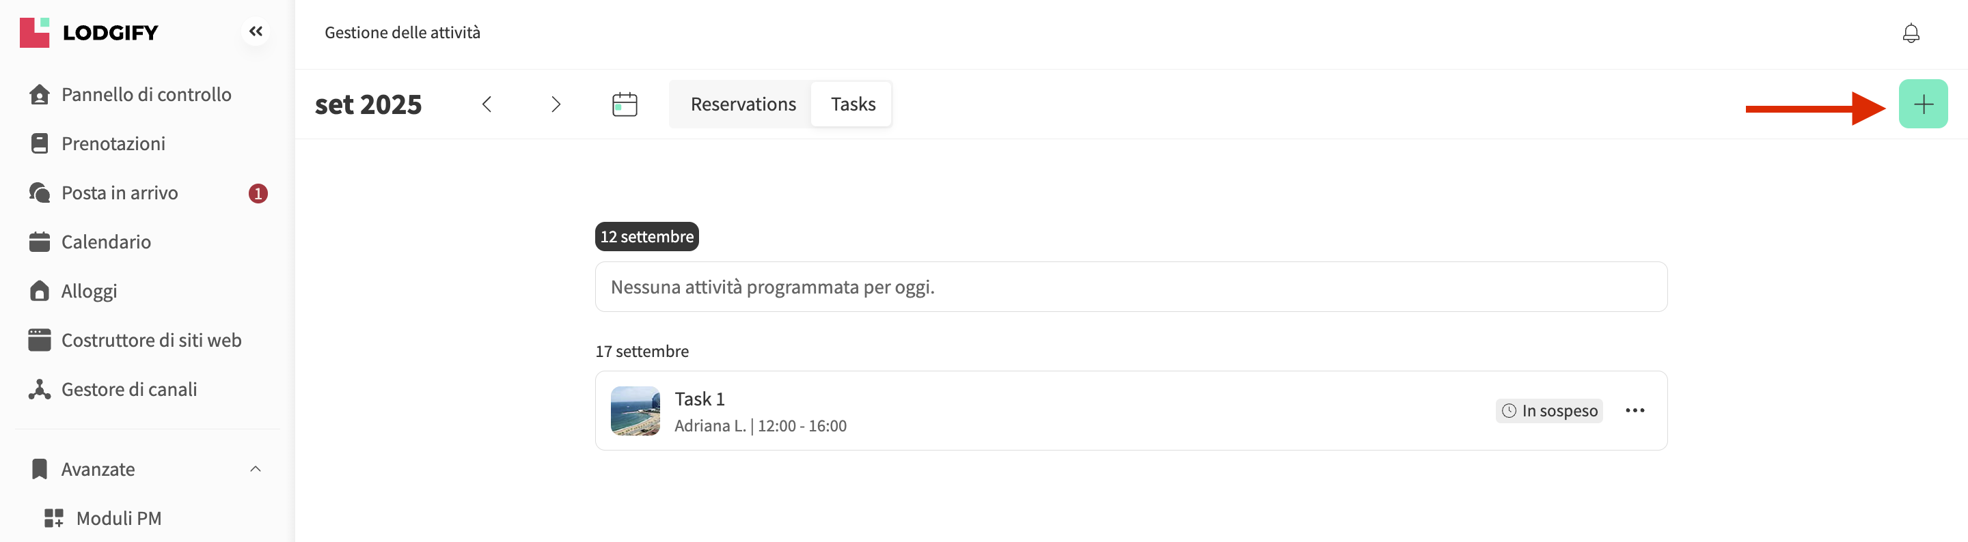
Task: Click the green plus add task button
Action: click(x=1922, y=104)
